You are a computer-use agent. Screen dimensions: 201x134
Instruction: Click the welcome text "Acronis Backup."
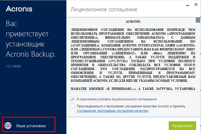click(31, 54)
